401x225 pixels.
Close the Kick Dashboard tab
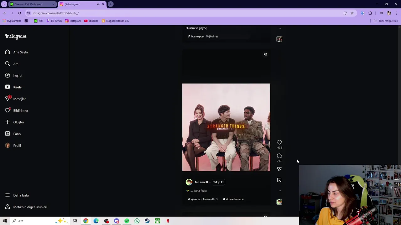[53, 4]
